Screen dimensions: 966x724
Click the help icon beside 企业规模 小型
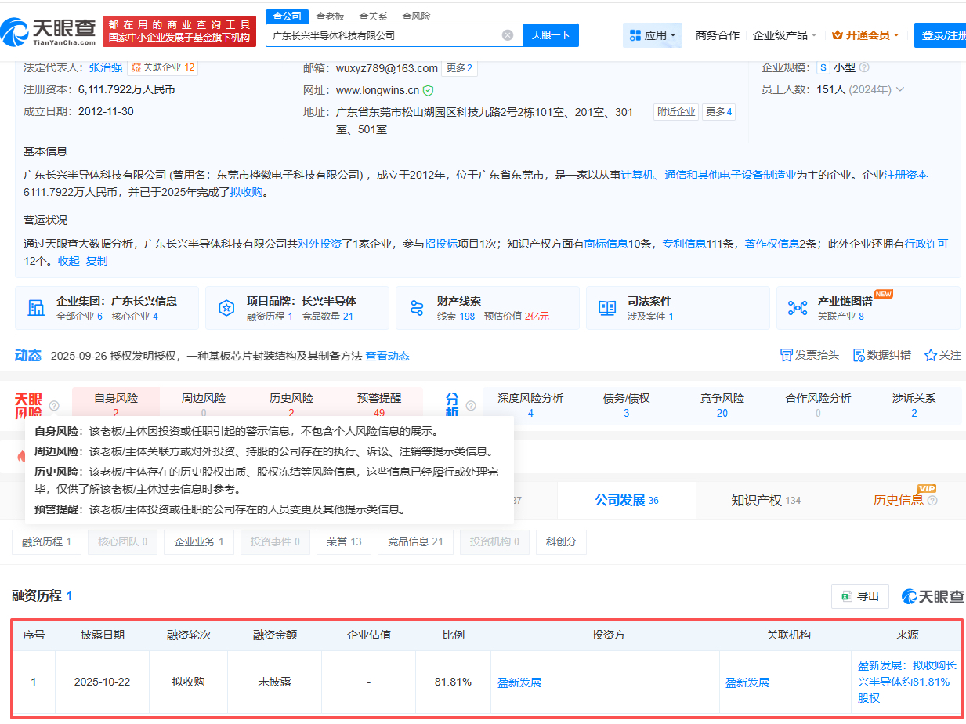864,68
